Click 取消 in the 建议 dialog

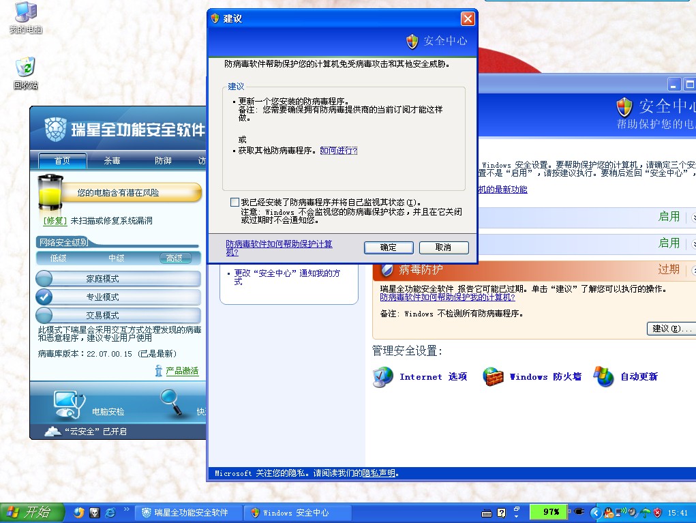443,248
